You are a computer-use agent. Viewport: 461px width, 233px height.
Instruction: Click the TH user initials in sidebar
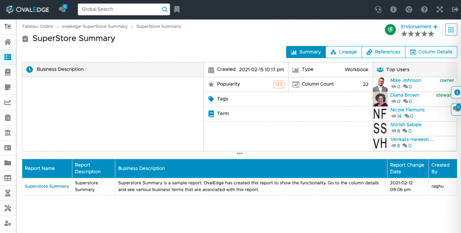pos(8,26)
